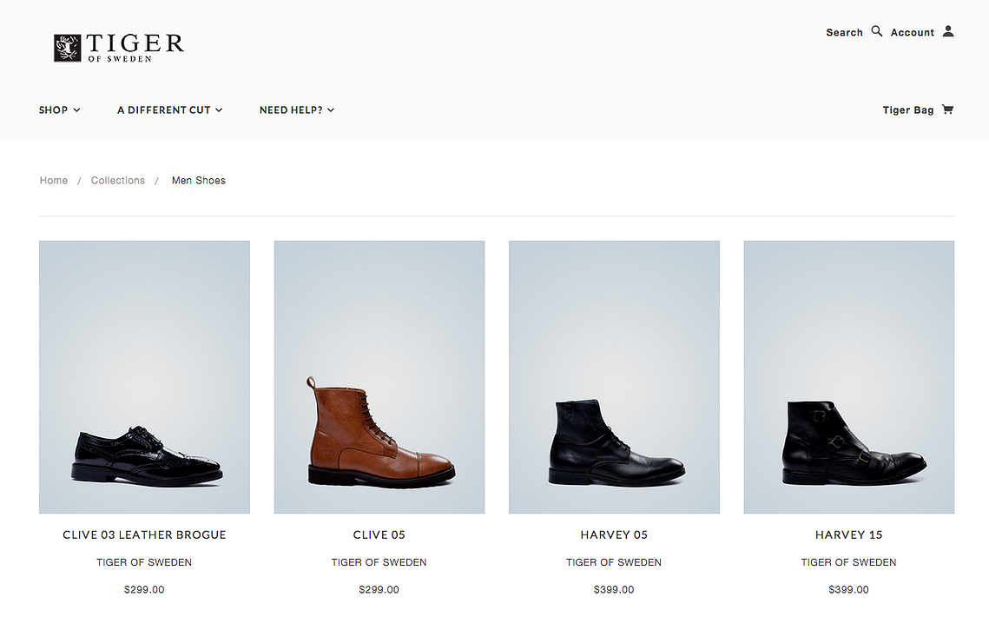Open the Account link
The height and width of the screenshot is (617, 989).
(x=912, y=32)
